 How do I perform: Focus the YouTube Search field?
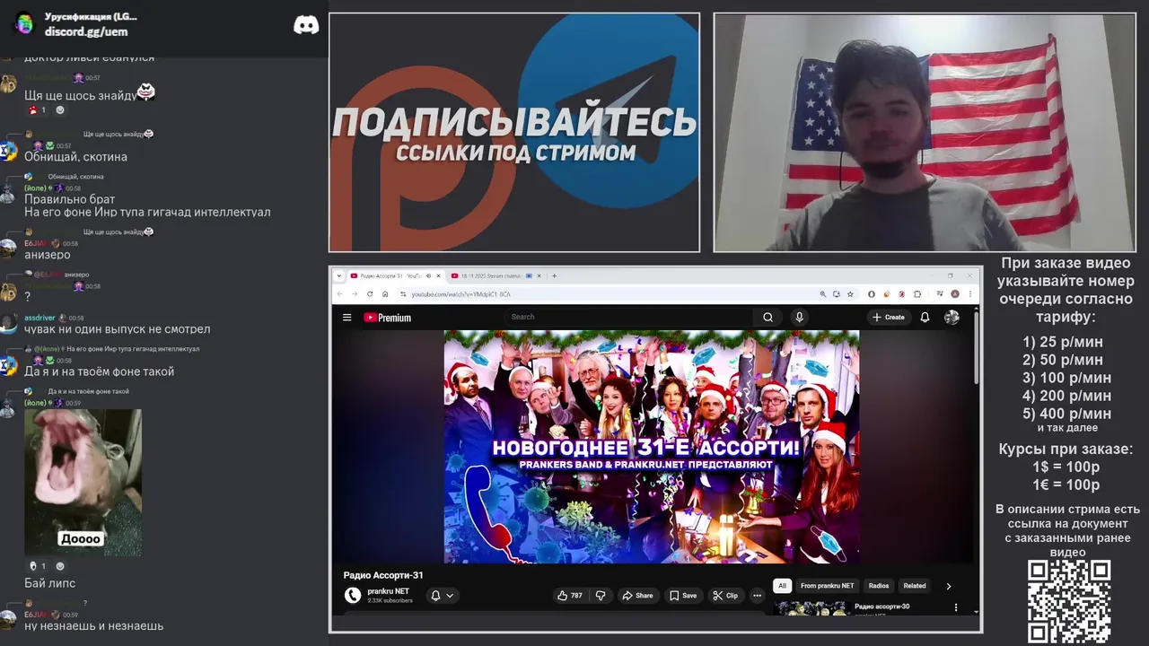click(x=628, y=317)
